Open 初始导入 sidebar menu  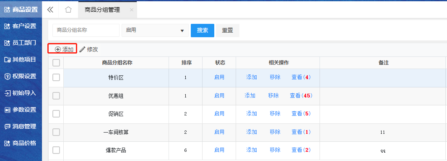[x=21, y=93]
